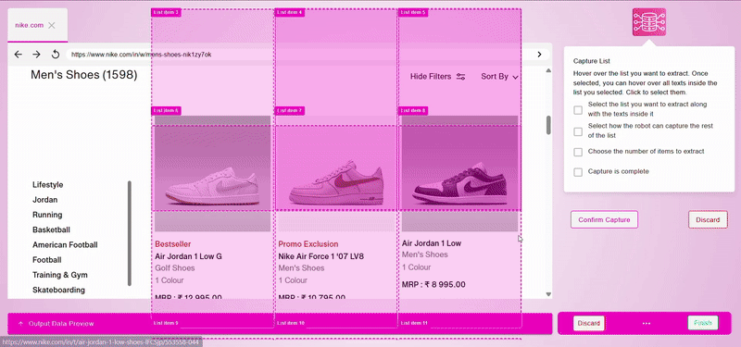Check 'Select how the robot can capture' box

pyautogui.click(x=578, y=131)
